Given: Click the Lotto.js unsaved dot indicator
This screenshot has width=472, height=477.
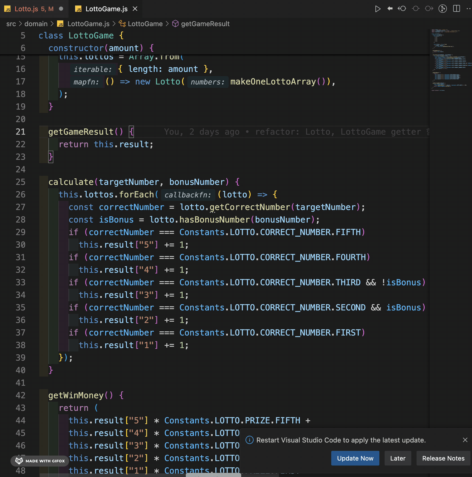Looking at the screenshot, I should 61,9.
